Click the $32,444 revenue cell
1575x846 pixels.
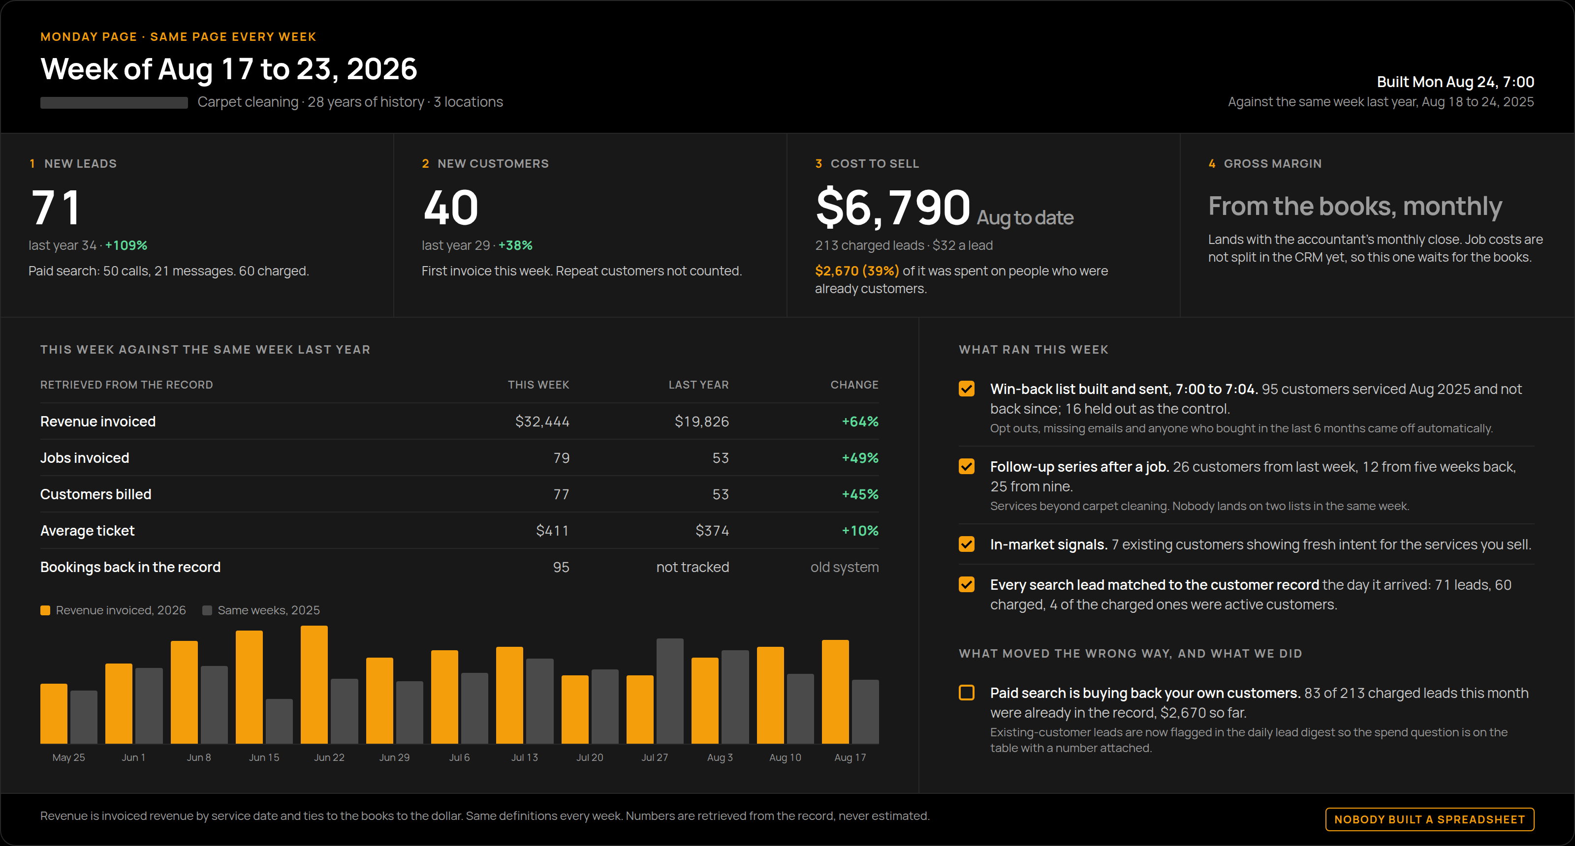[x=542, y=422]
